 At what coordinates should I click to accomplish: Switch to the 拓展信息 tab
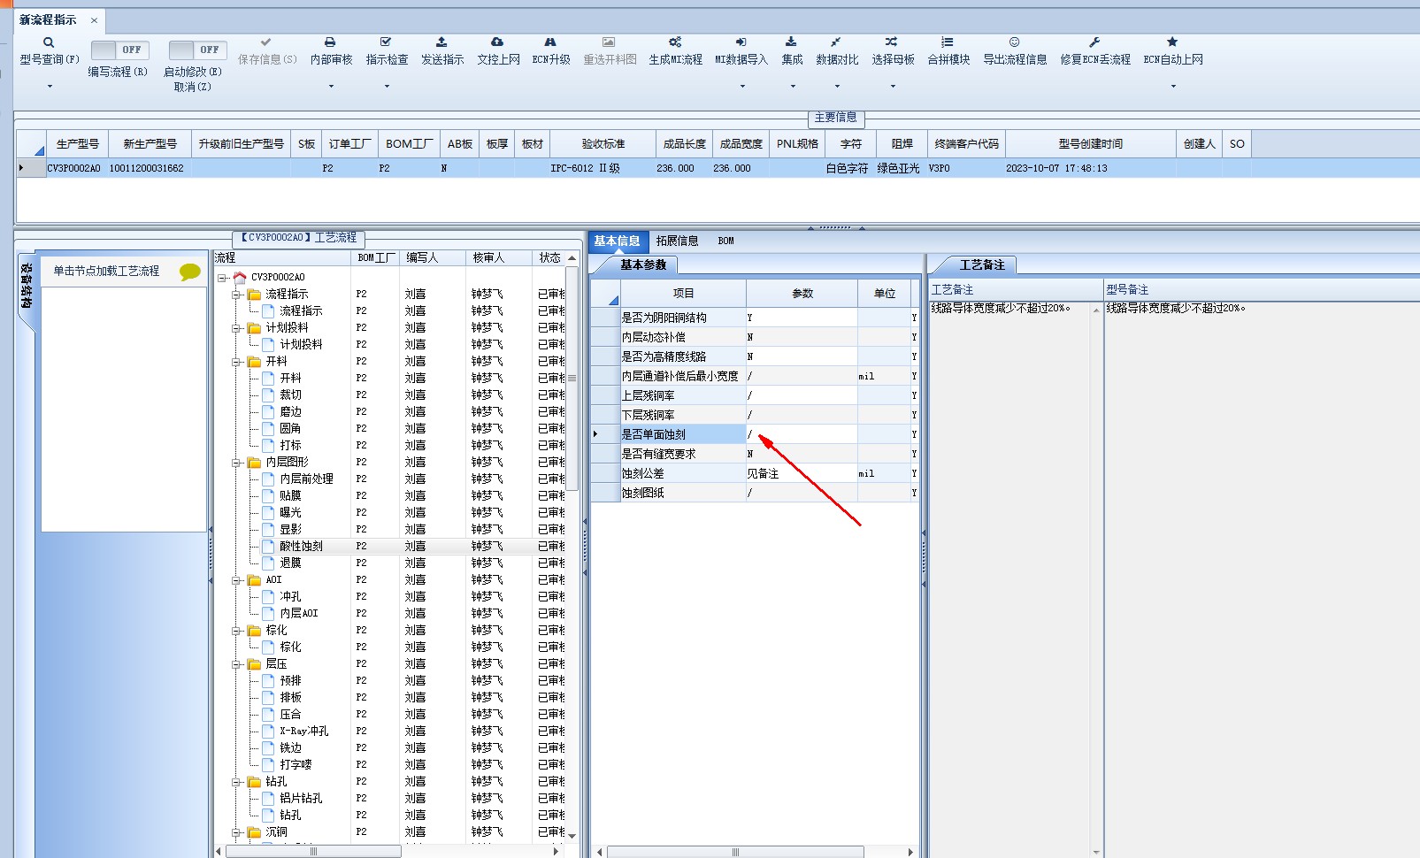(677, 241)
